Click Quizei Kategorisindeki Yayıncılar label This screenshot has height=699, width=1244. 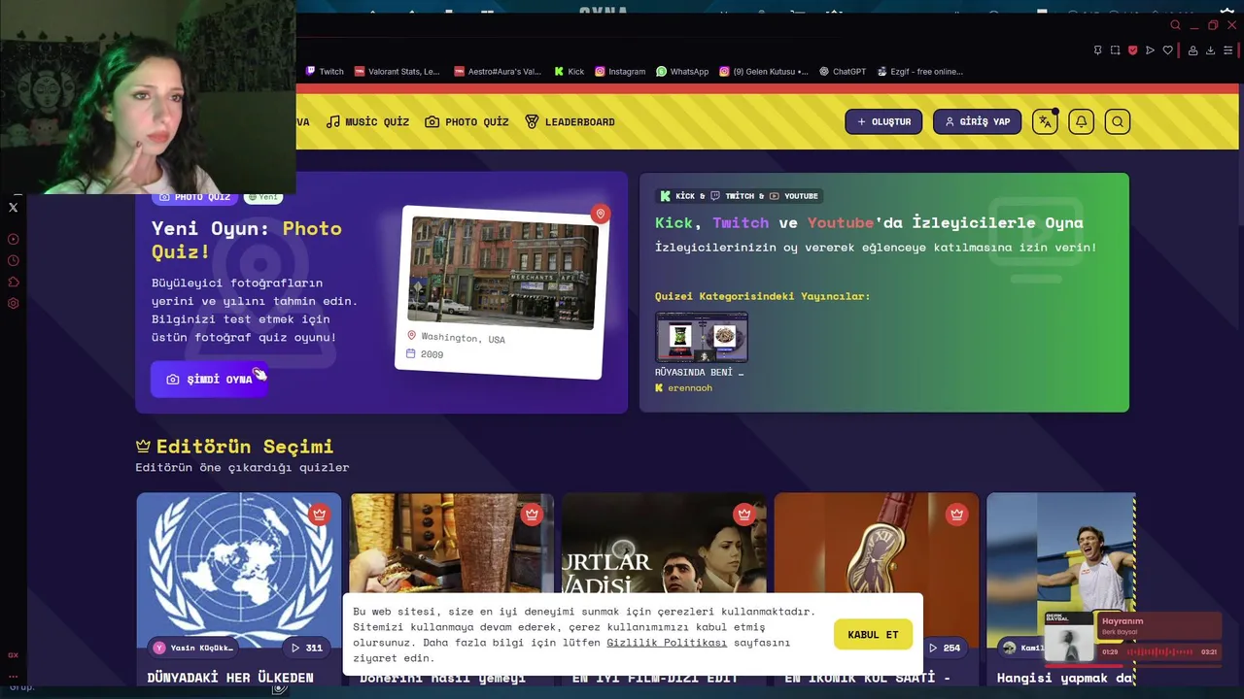[x=762, y=296]
